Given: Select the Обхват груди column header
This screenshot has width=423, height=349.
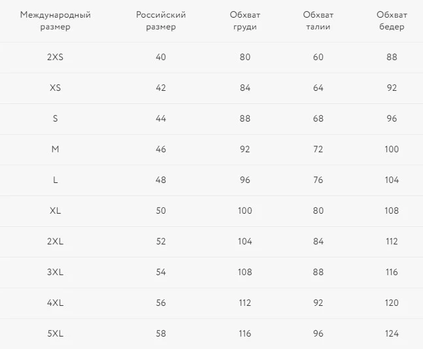Looking at the screenshot, I should (x=245, y=20).
